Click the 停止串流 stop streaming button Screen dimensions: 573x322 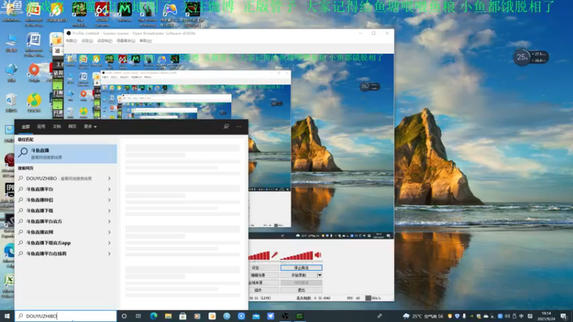[301, 268]
